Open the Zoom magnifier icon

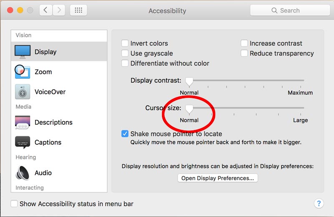coord(23,71)
